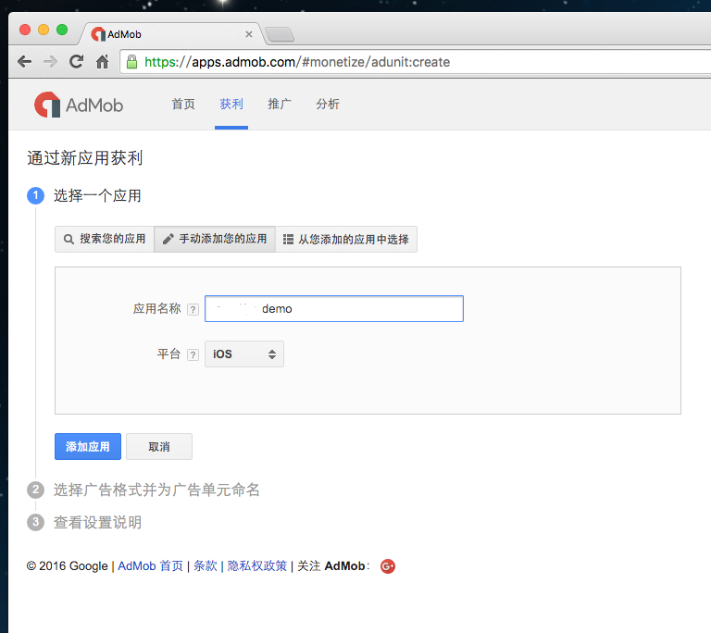Click help icon next to 平台
Image resolution: width=711 pixels, height=633 pixels.
pos(193,354)
